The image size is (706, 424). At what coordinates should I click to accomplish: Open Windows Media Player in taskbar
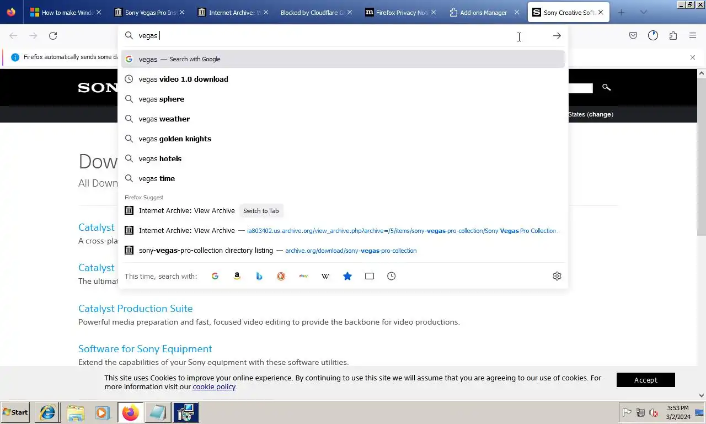102,412
